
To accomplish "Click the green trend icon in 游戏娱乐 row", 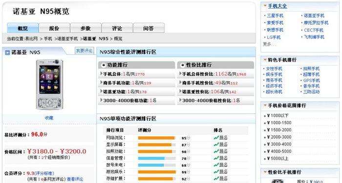I will 216,171.
